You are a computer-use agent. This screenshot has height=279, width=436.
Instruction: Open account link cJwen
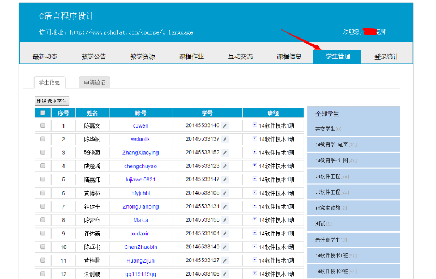140,126
